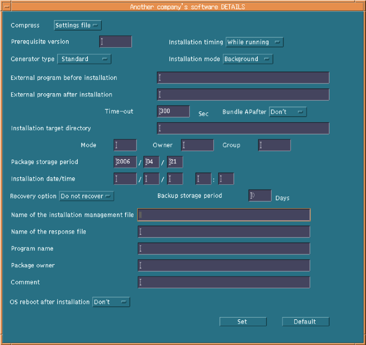This screenshot has width=366, height=345.
Task: Click the External program after installation field
Action: coord(243,95)
